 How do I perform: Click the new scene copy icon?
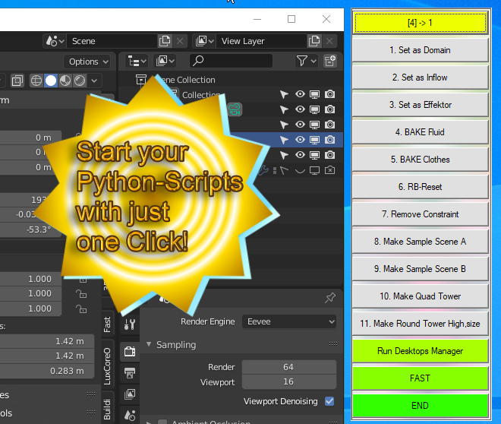tap(165, 41)
